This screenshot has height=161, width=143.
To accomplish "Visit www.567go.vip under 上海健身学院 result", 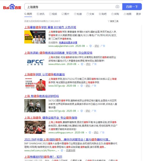I will [x=57, y=86].
